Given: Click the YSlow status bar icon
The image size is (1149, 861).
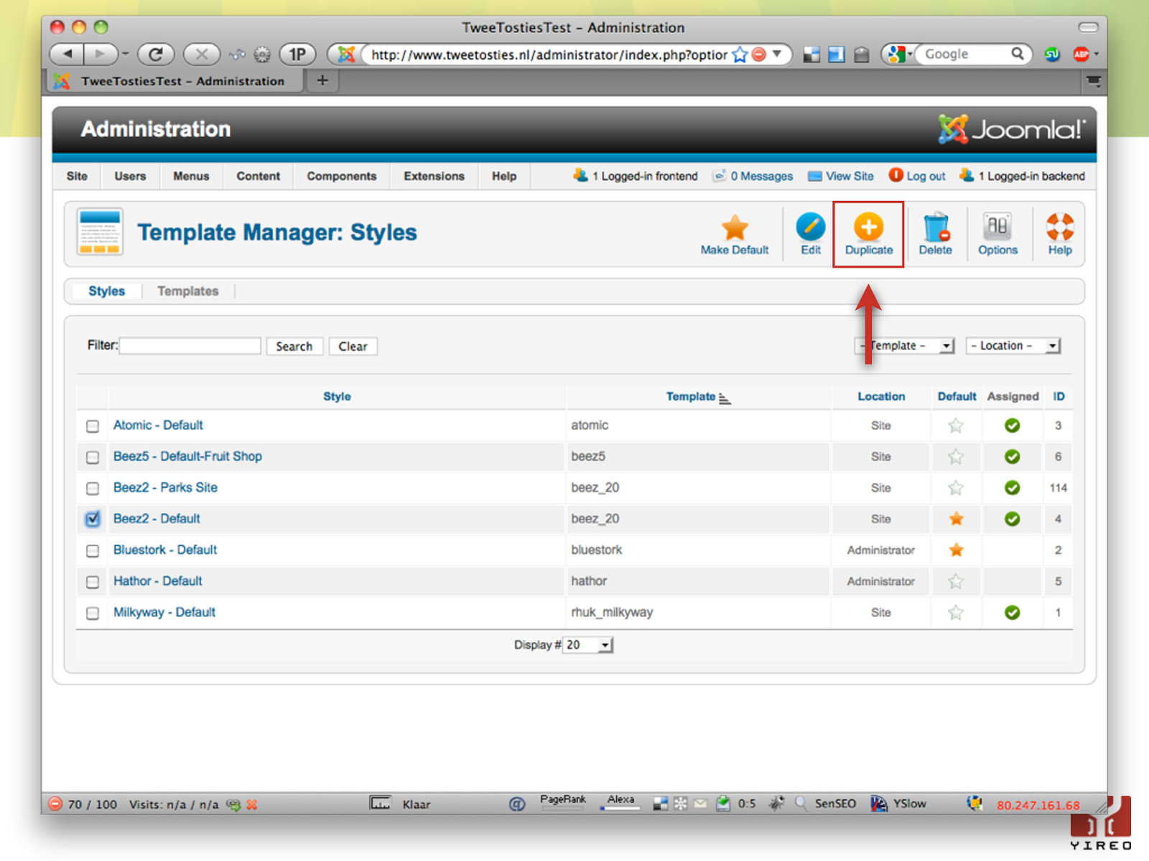Looking at the screenshot, I should pos(879,804).
